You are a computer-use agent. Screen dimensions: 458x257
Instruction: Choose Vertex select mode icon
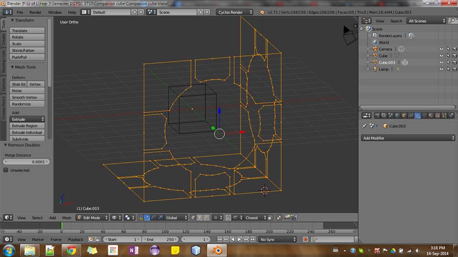coord(193,217)
